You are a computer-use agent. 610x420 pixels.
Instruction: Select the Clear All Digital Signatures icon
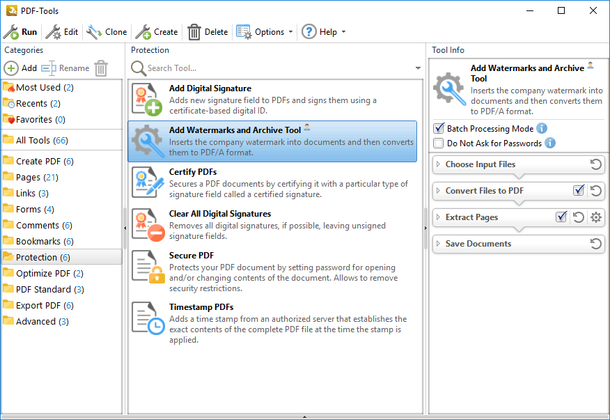[x=148, y=224]
